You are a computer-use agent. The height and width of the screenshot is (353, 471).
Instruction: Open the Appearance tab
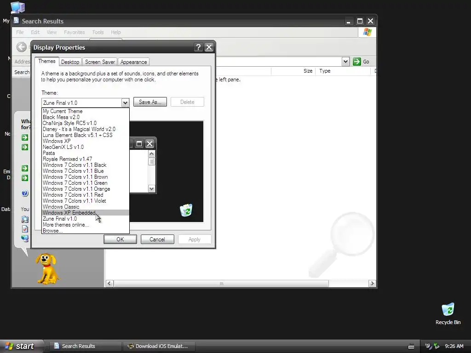134,62
